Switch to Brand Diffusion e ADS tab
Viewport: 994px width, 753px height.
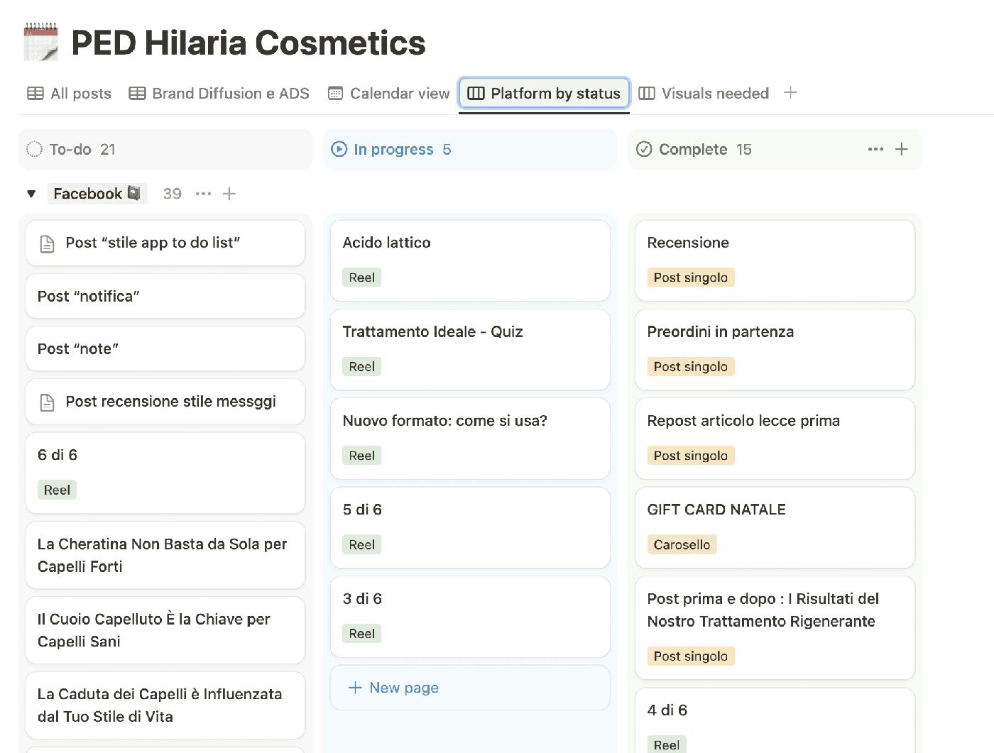pyautogui.click(x=219, y=93)
